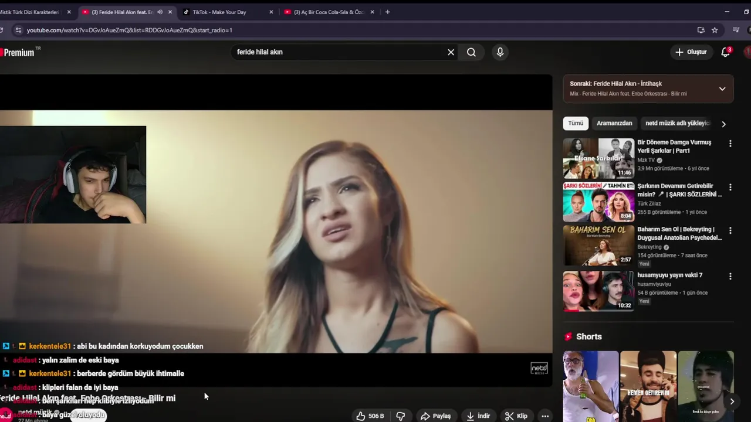
Task: Share the video via Paylaş
Action: coord(435,416)
